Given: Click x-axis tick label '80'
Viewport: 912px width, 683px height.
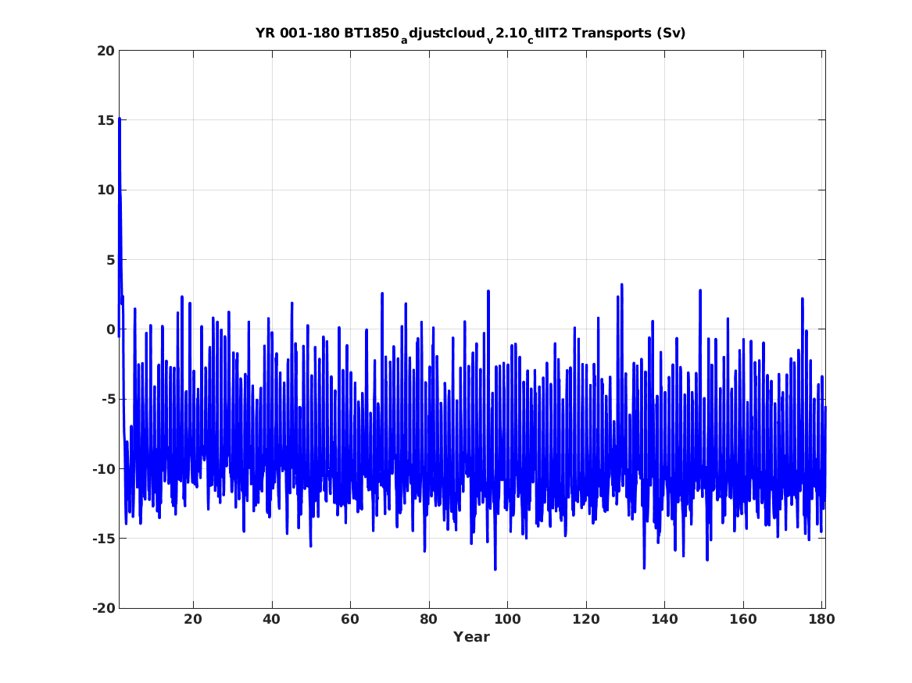Looking at the screenshot, I should (429, 620).
